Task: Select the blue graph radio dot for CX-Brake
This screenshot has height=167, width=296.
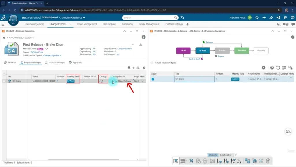Action: [x=153, y=79]
